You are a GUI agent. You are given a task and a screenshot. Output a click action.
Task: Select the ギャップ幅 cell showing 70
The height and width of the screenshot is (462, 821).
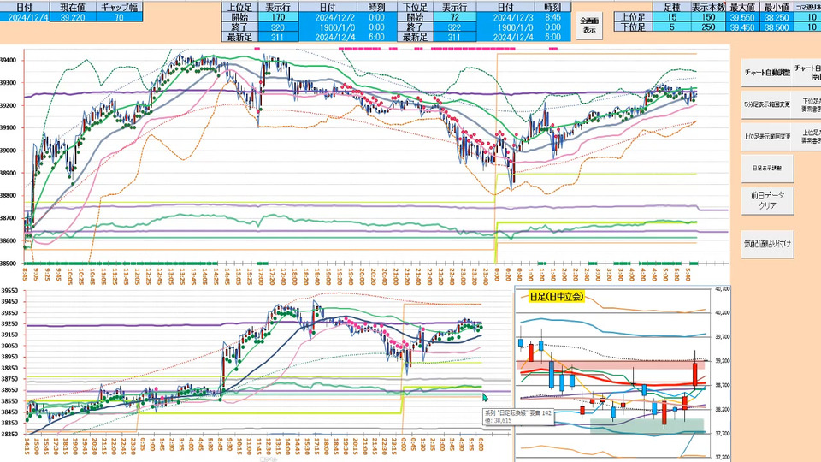[x=120, y=17]
